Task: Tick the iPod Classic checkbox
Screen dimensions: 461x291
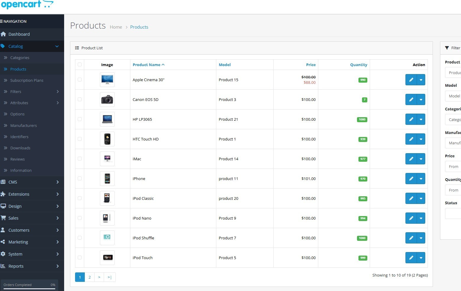Action: coord(79,198)
